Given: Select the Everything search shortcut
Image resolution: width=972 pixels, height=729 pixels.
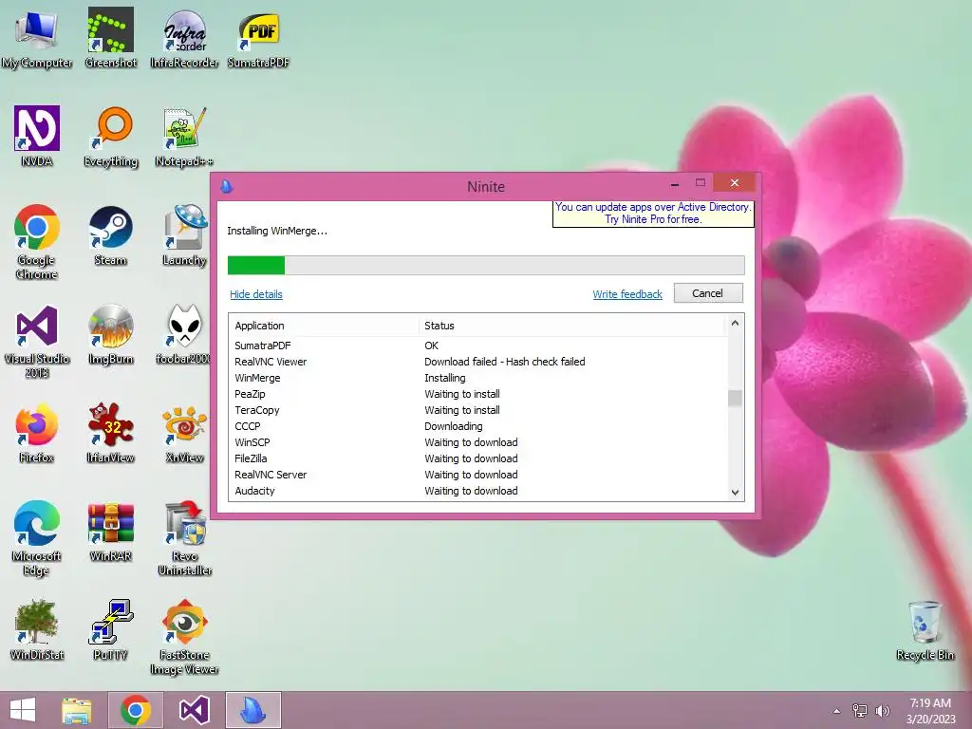Looking at the screenshot, I should [111, 137].
